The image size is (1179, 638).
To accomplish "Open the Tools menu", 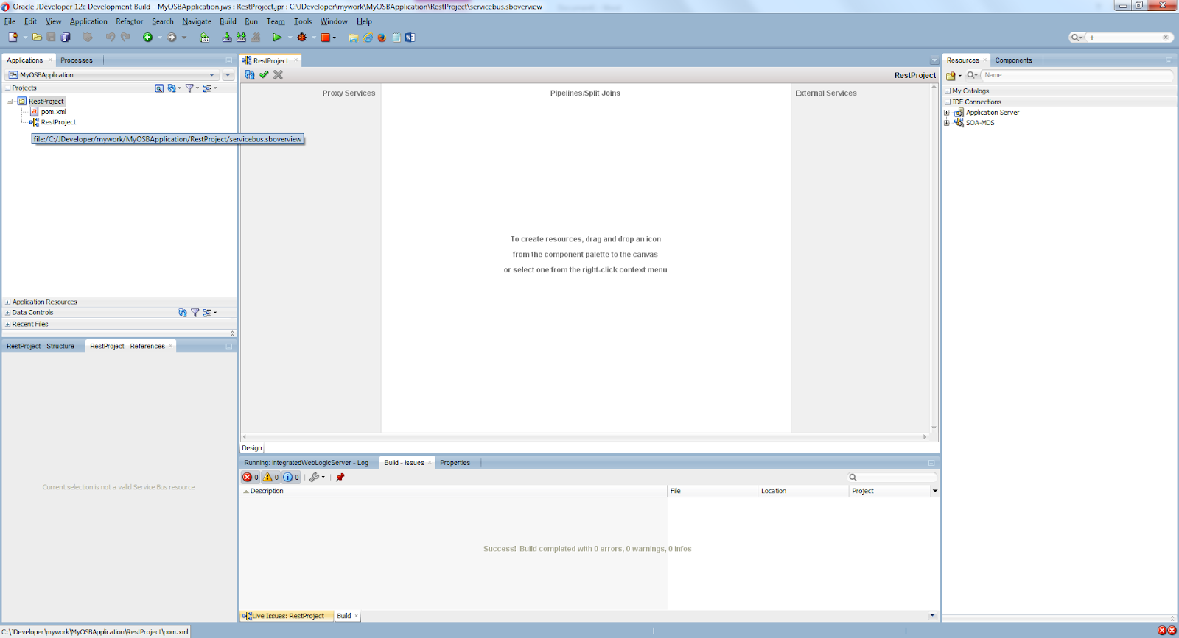I will coord(303,21).
